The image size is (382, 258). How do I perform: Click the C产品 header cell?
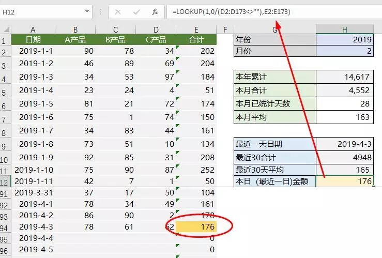click(x=156, y=39)
